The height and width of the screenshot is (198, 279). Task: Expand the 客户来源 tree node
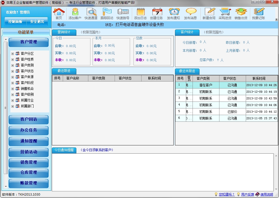(x=13, y=77)
